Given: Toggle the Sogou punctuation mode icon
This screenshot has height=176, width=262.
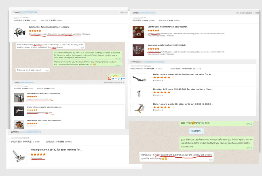Looking at the screenshot, I should tap(116, 79).
